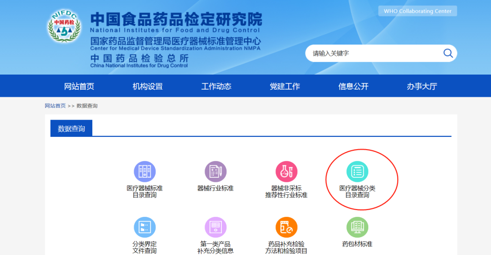Select the 器械非采标推荐性行业标准 flask icon
Screen dimensions: 491x255
[286, 171]
